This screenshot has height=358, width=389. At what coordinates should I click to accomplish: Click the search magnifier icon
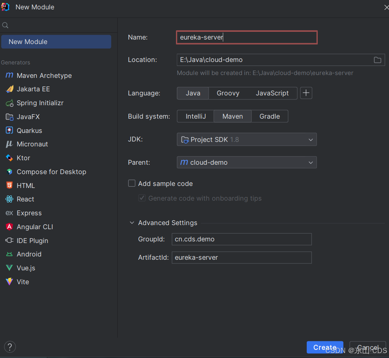pos(5,25)
